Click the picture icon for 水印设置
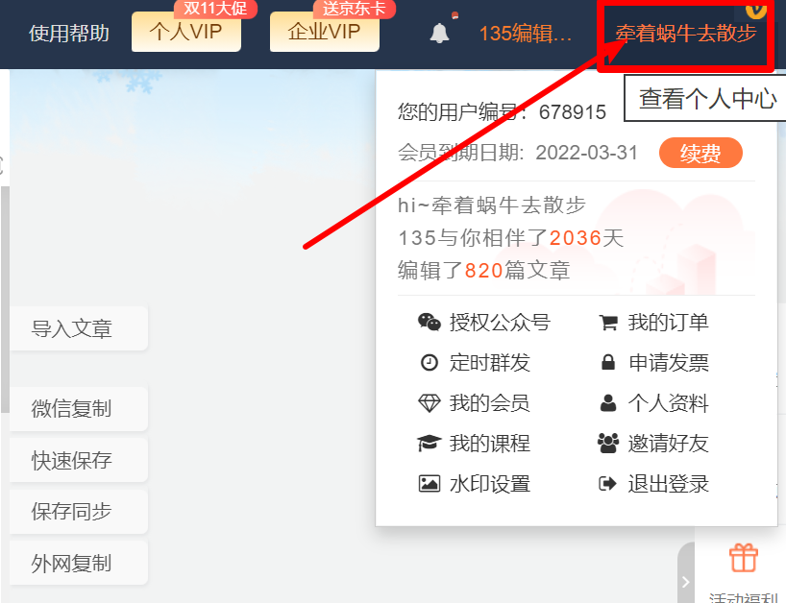Image resolution: width=786 pixels, height=603 pixels. point(430,484)
